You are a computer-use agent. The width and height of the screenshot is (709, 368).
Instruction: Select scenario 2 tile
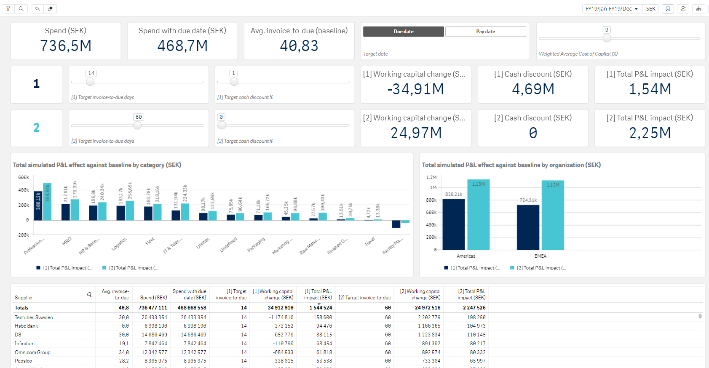[x=37, y=128]
